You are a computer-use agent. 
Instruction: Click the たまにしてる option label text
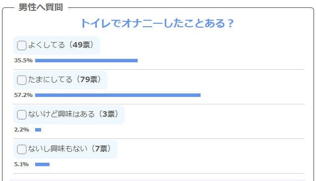click(50, 80)
